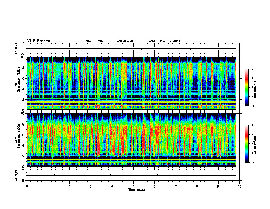
Task: Click time axis tick label '0'
Action: click(x=27, y=186)
